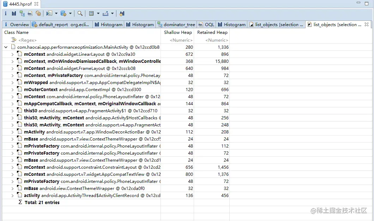374x221 pixels.
Task: Sort by the Shallow Heap column header
Action: (177, 32)
